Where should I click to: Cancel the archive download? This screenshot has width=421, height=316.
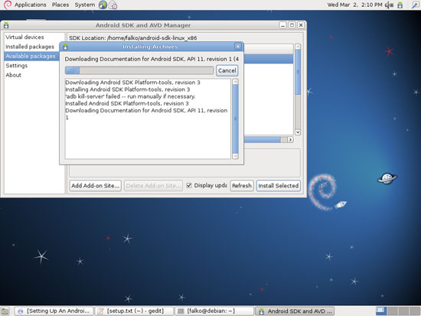click(x=227, y=70)
